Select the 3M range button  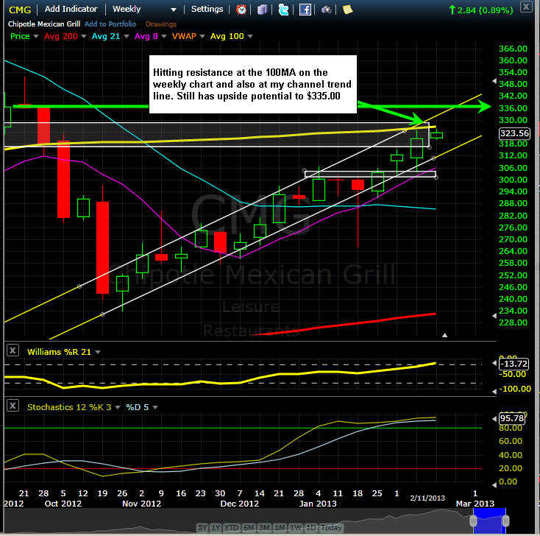coord(264,527)
